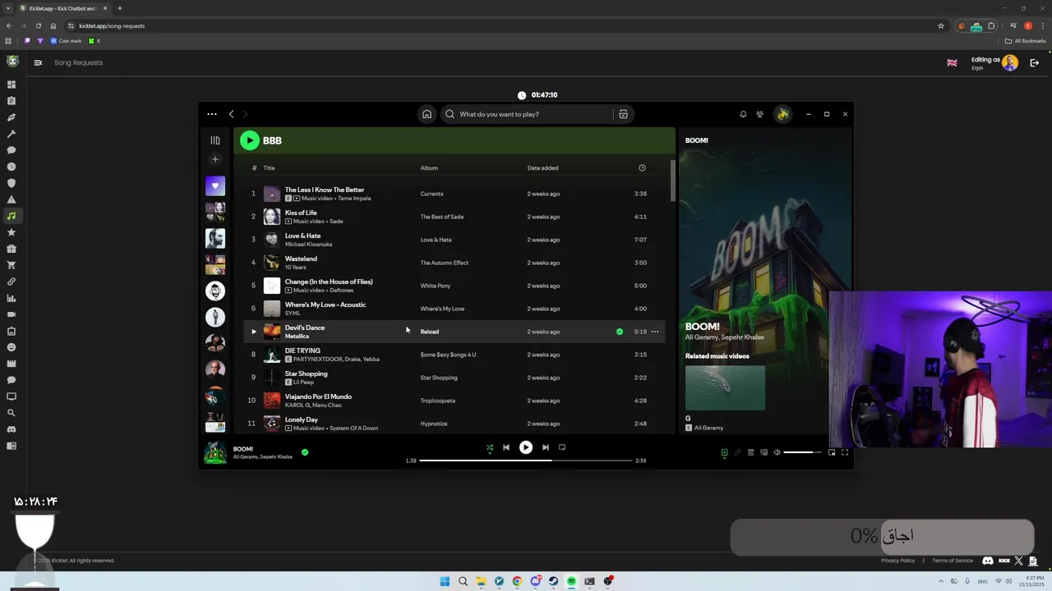Toggle repeat in the Spotify player
1052x591 pixels.
(562, 447)
